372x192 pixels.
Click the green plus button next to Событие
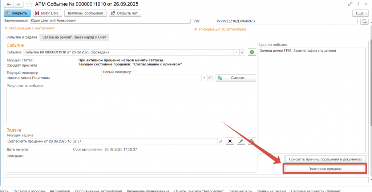pos(252,52)
